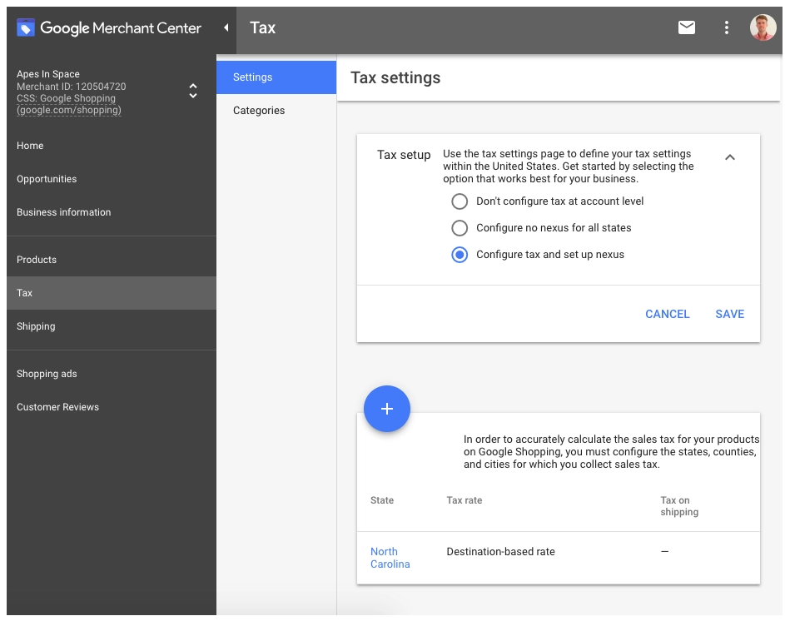Add a new state with the plus button
The height and width of the screenshot is (621, 785).
[x=386, y=409]
